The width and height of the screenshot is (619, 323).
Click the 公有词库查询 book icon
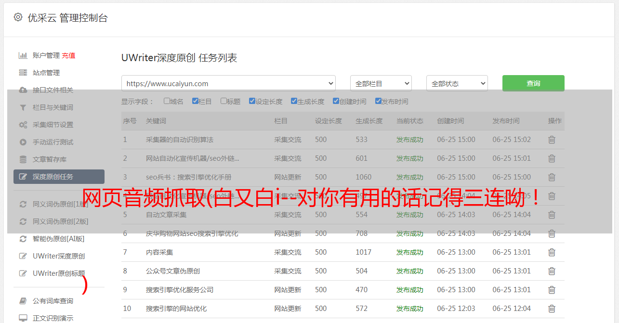coord(23,301)
